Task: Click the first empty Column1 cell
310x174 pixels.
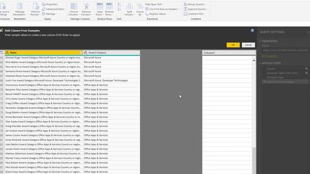Action: coord(227,58)
